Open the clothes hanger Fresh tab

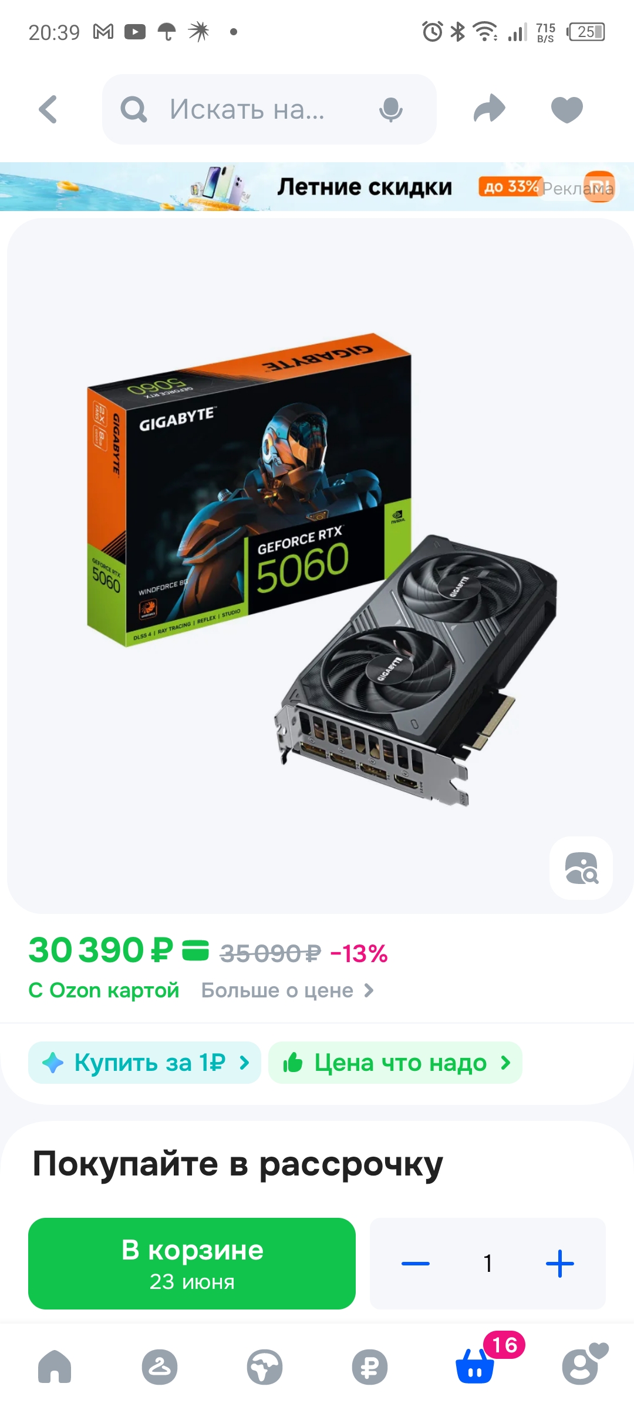point(159,1367)
